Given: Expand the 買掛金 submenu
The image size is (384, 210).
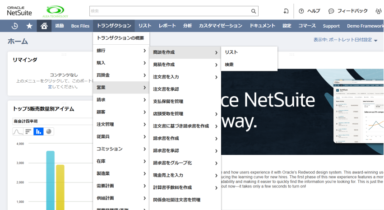Looking at the screenshot, I should pyautogui.click(x=121, y=75).
